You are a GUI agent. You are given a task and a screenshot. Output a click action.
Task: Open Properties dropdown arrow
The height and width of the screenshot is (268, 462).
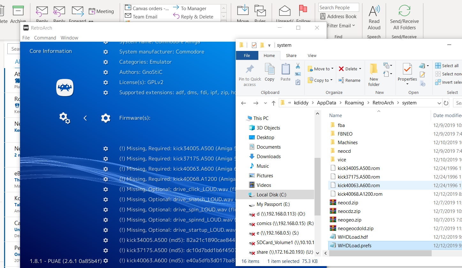tap(407, 84)
